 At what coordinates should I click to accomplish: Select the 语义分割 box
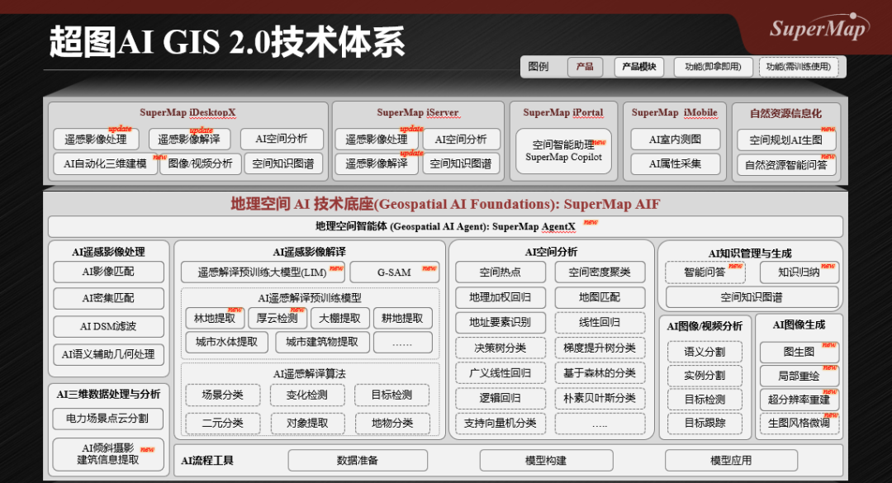pos(705,353)
